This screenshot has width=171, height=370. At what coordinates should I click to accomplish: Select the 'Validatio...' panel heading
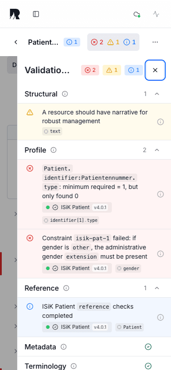[x=47, y=70]
